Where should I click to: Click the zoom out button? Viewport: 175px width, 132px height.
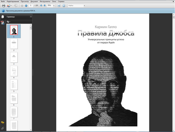pyautogui.click(x=41, y=6)
